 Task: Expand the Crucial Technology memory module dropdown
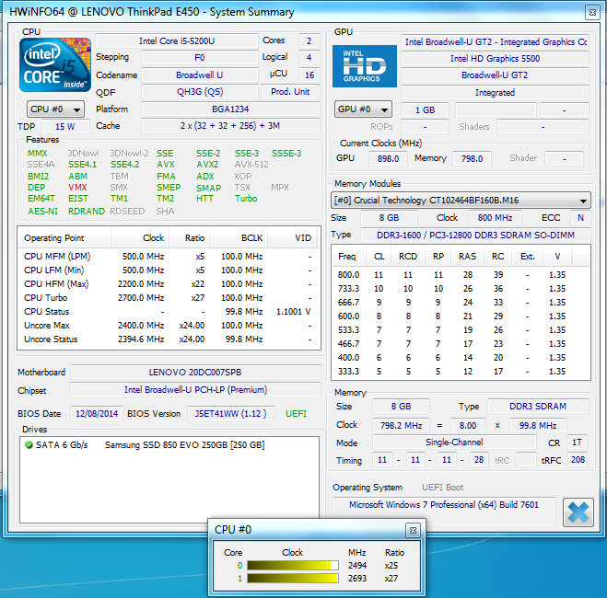coord(461,201)
